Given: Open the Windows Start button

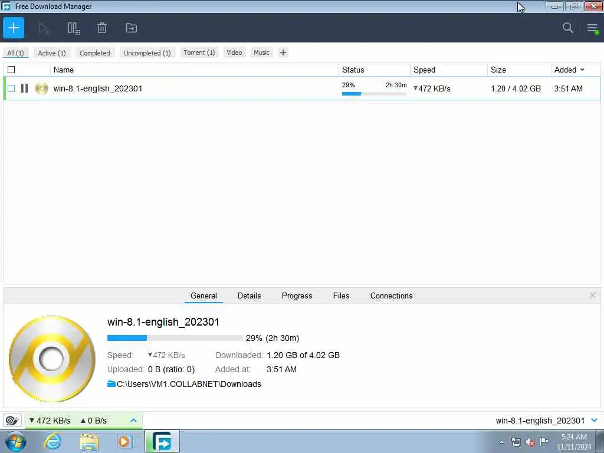Looking at the screenshot, I should [16, 441].
